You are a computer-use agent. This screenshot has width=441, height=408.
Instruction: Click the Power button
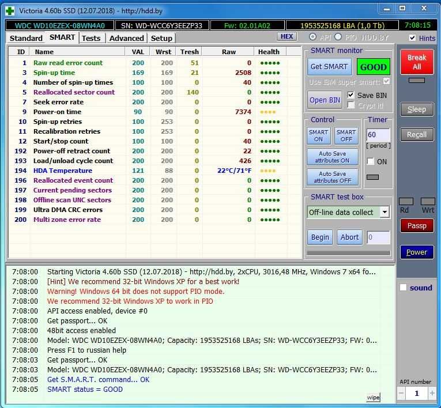coord(417,252)
